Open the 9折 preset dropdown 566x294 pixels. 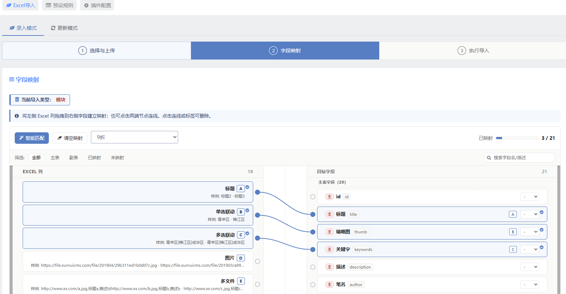click(x=134, y=137)
